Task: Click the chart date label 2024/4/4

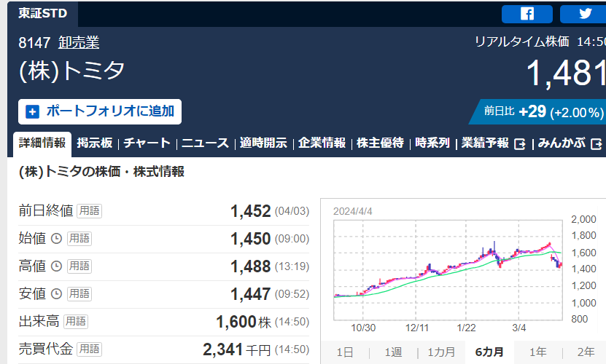Action: coord(352,212)
